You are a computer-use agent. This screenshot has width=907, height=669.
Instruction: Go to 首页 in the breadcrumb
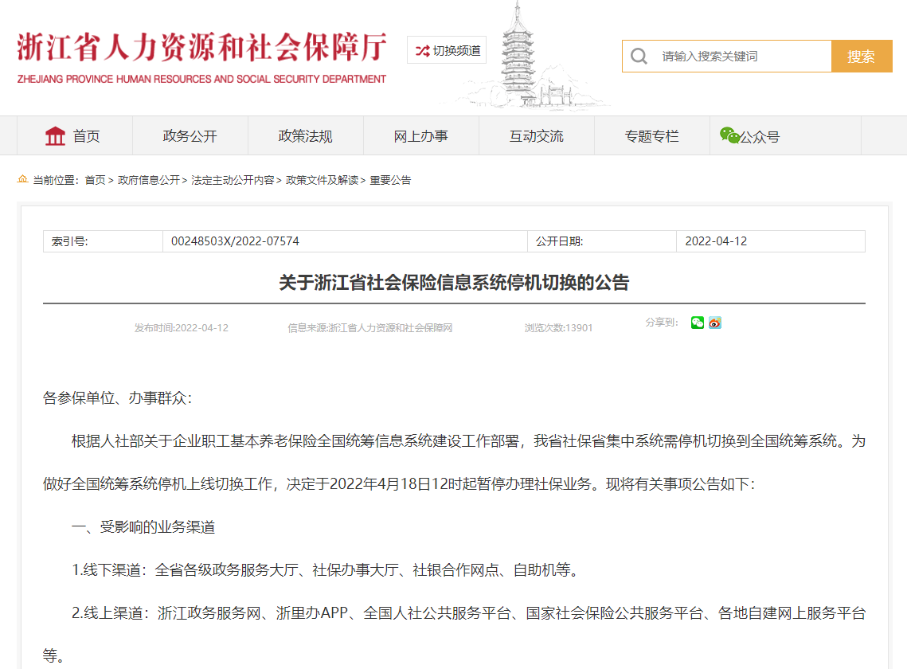click(95, 180)
